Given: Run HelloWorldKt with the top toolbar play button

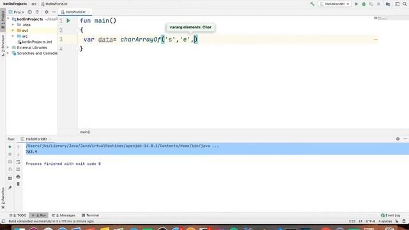Looking at the screenshot, I should [x=357, y=4].
